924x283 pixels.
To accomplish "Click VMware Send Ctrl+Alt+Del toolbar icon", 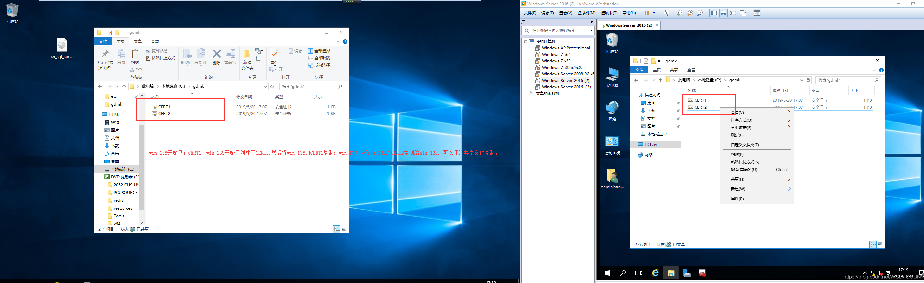I will [x=666, y=13].
